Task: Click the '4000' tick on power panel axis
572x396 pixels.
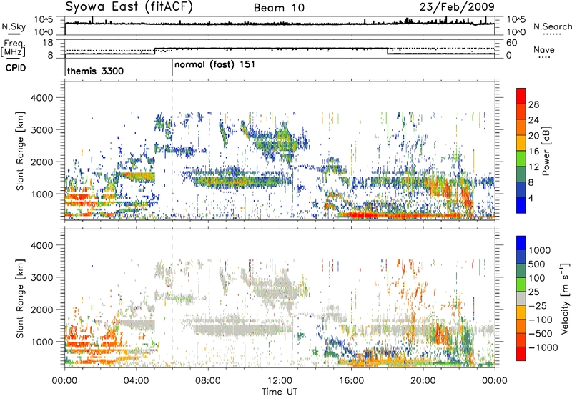Action: [41, 98]
